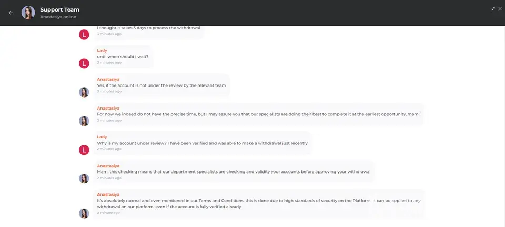This screenshot has width=505, height=227.
Task: Click Anastasiya's avatar beside Terms and Conditions message
Action: coord(84,213)
